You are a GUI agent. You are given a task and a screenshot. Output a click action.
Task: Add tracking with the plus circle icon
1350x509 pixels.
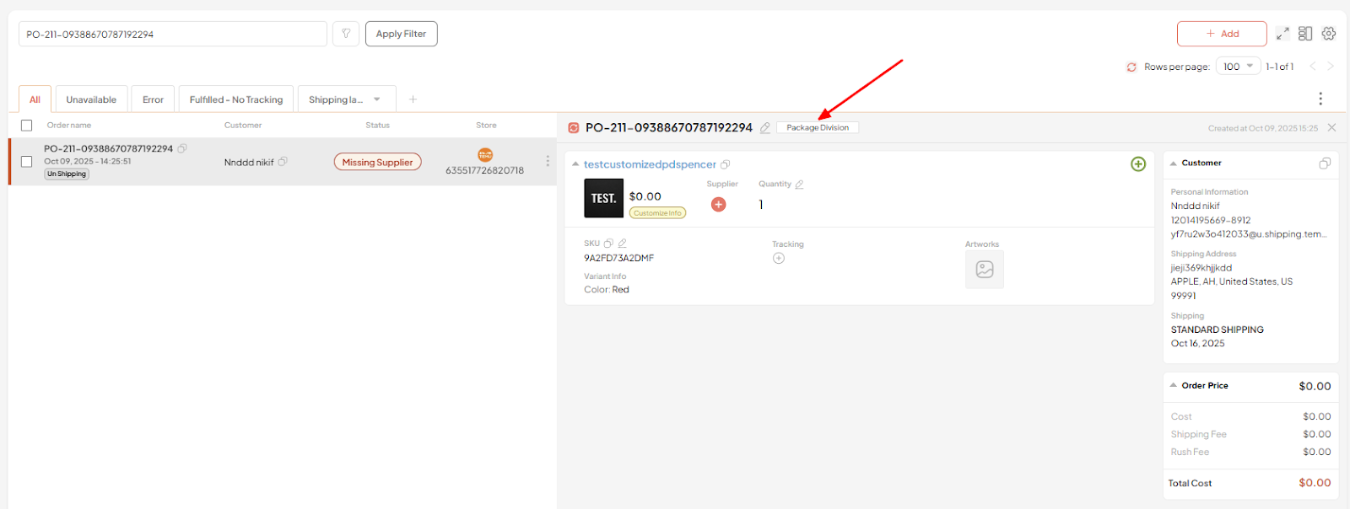click(x=779, y=259)
